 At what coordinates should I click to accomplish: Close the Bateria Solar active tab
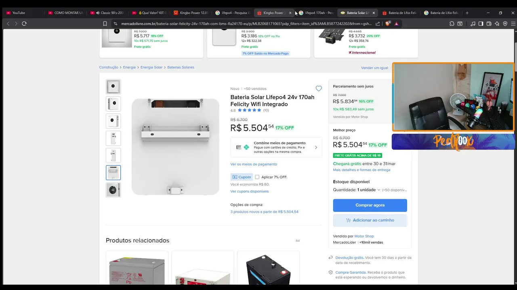point(374,13)
